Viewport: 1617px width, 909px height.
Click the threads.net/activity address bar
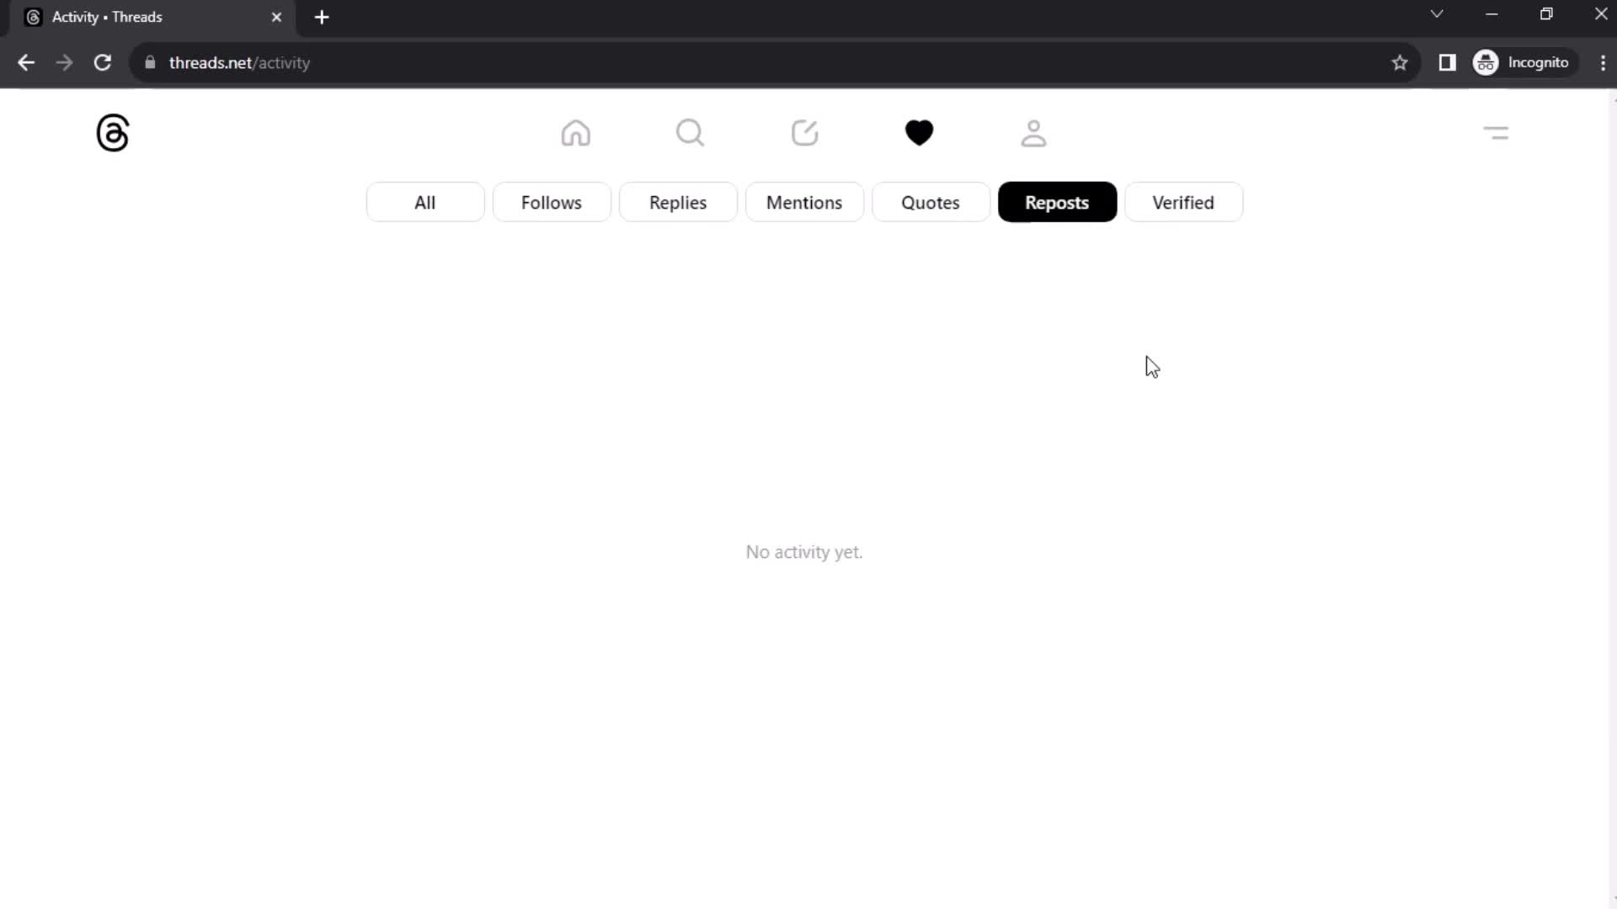tap(239, 62)
